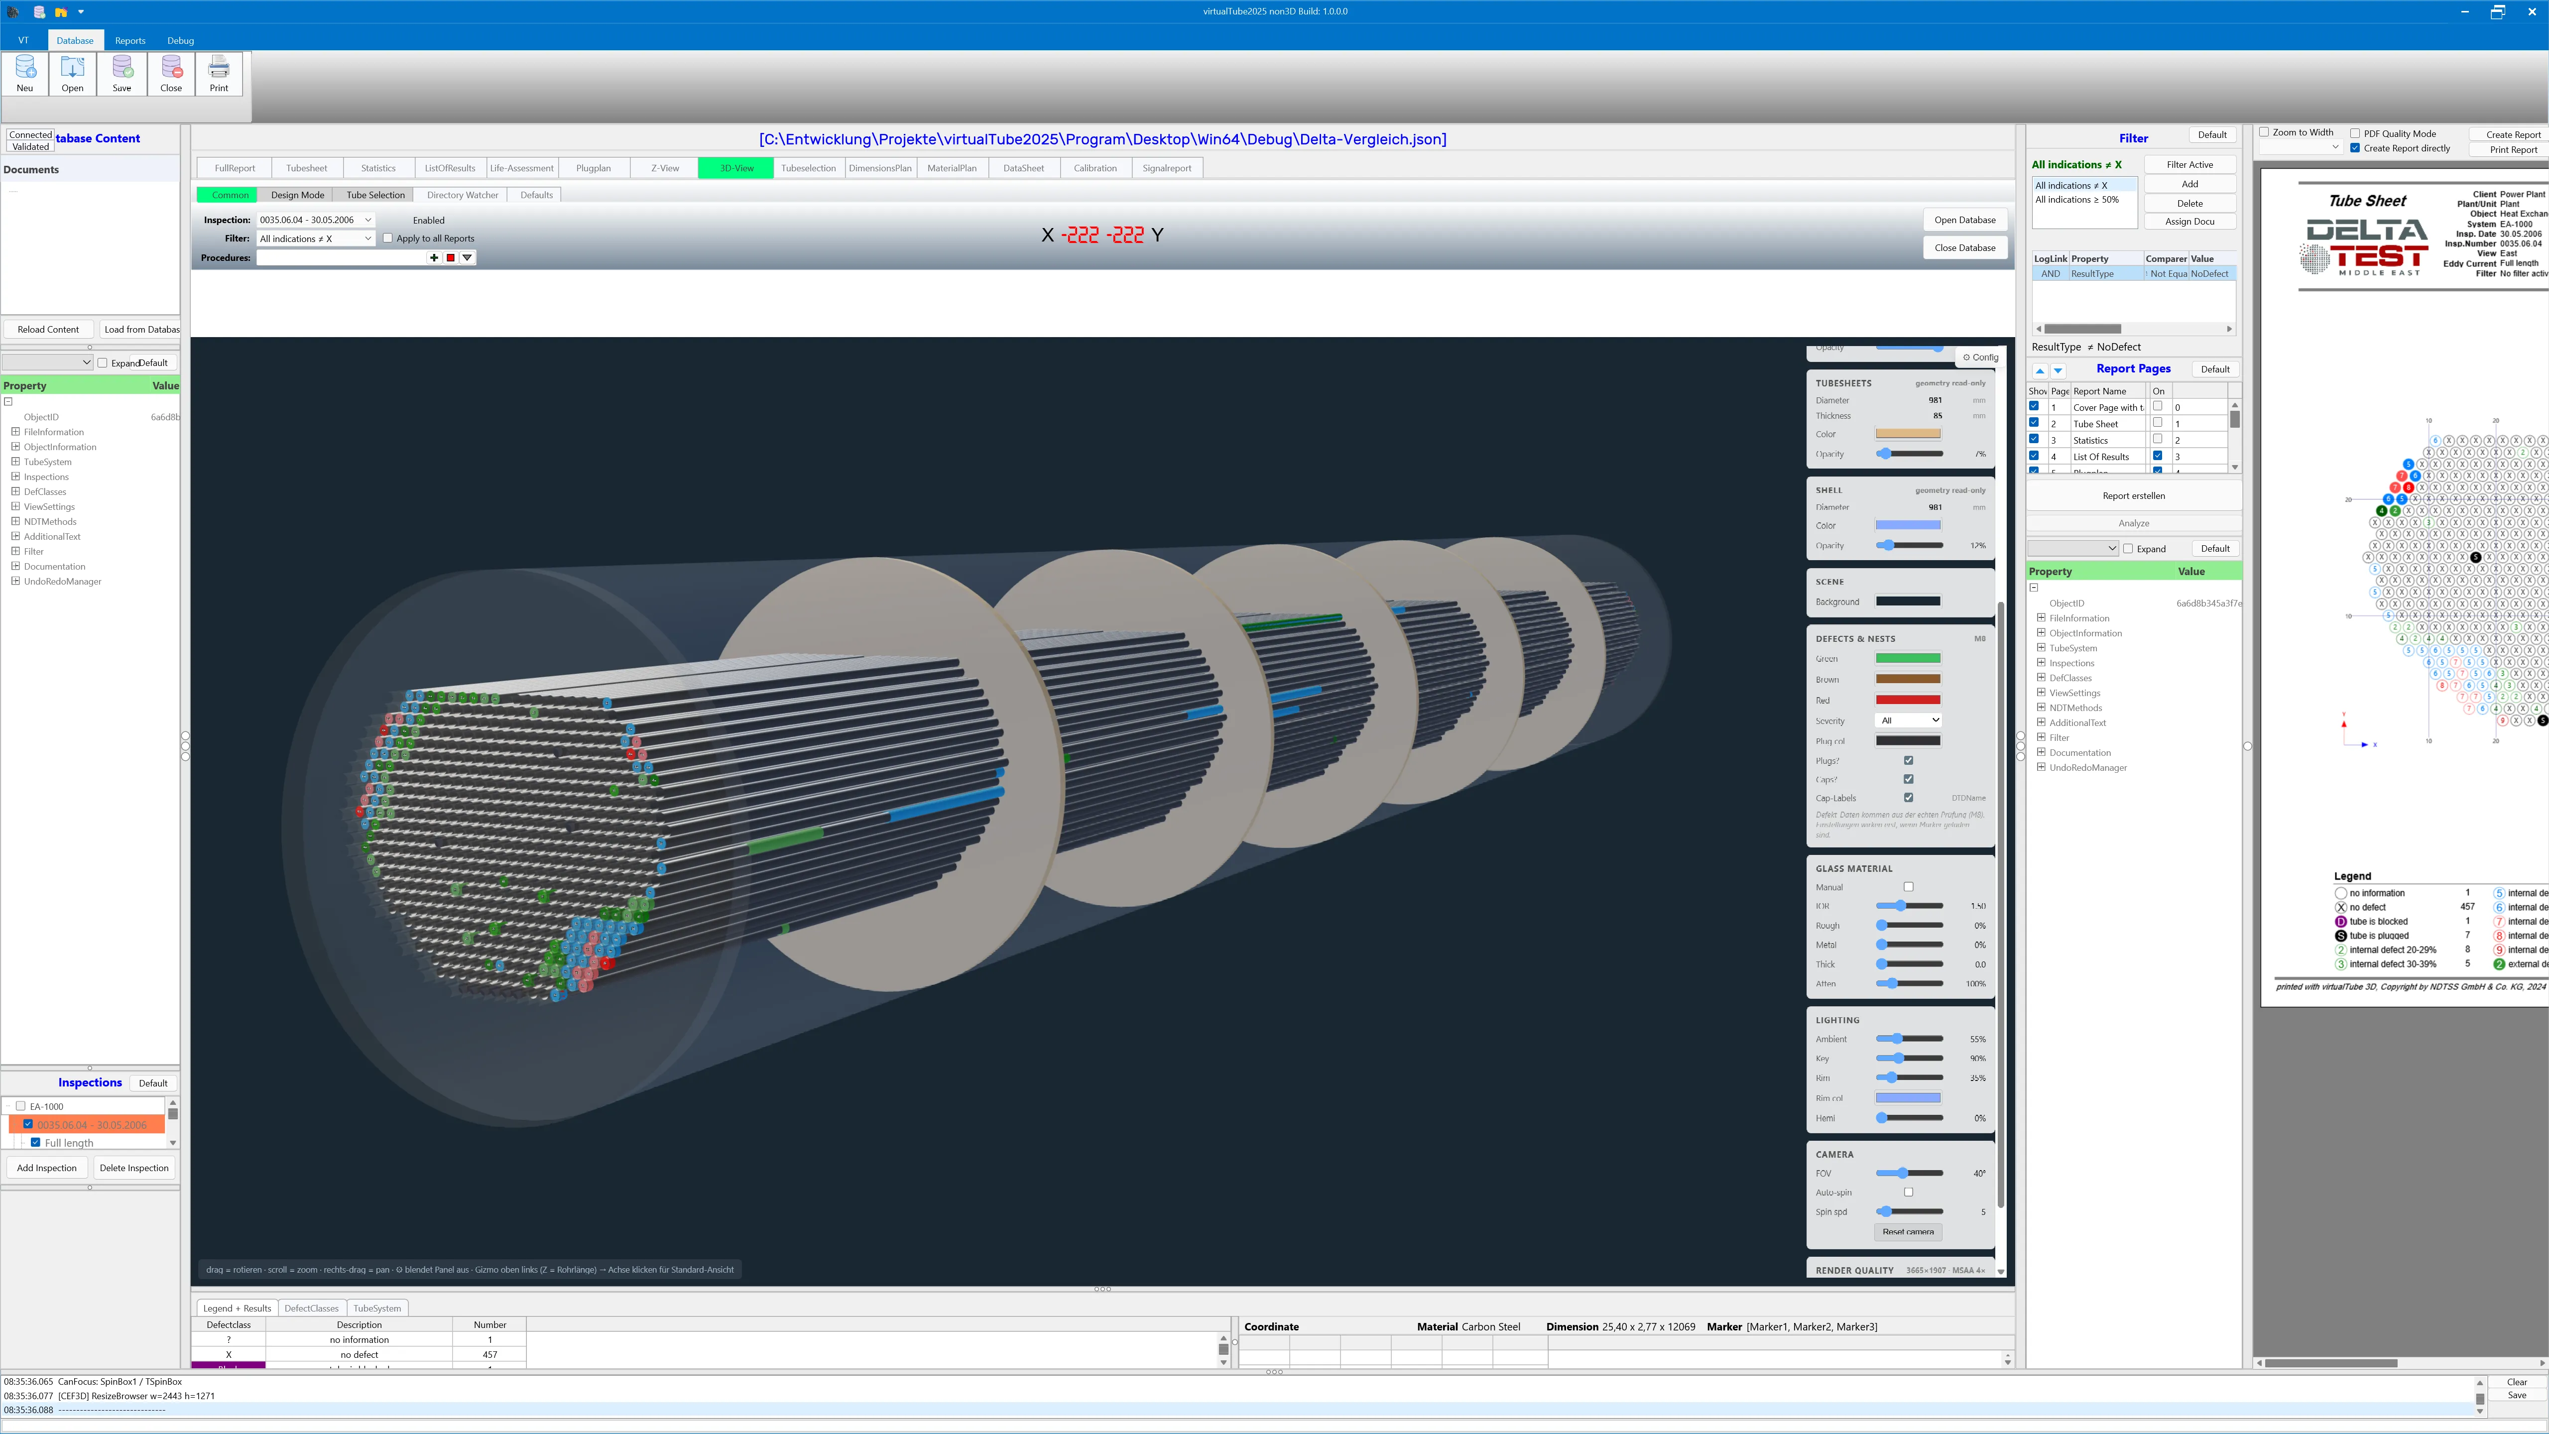Check the Zoom to Width option
Viewport: 2549px width, 1434px height.
click(x=2264, y=131)
